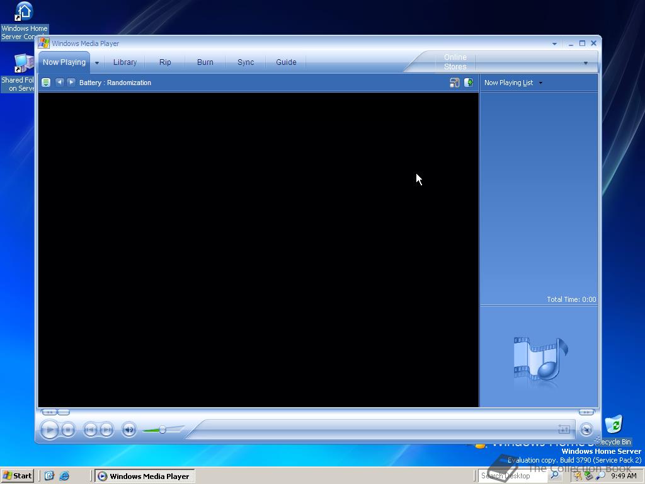Click Show Desktop quick launch icon
Image resolution: width=645 pixels, height=484 pixels.
49,476
